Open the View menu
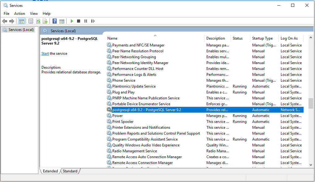315x182 pixels. 34,14
